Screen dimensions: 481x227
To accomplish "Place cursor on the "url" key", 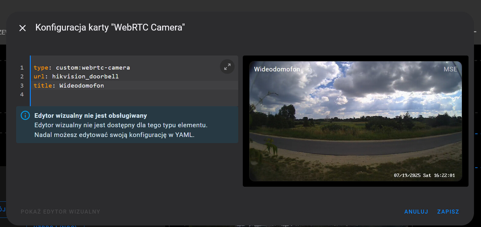I will (x=39, y=77).
